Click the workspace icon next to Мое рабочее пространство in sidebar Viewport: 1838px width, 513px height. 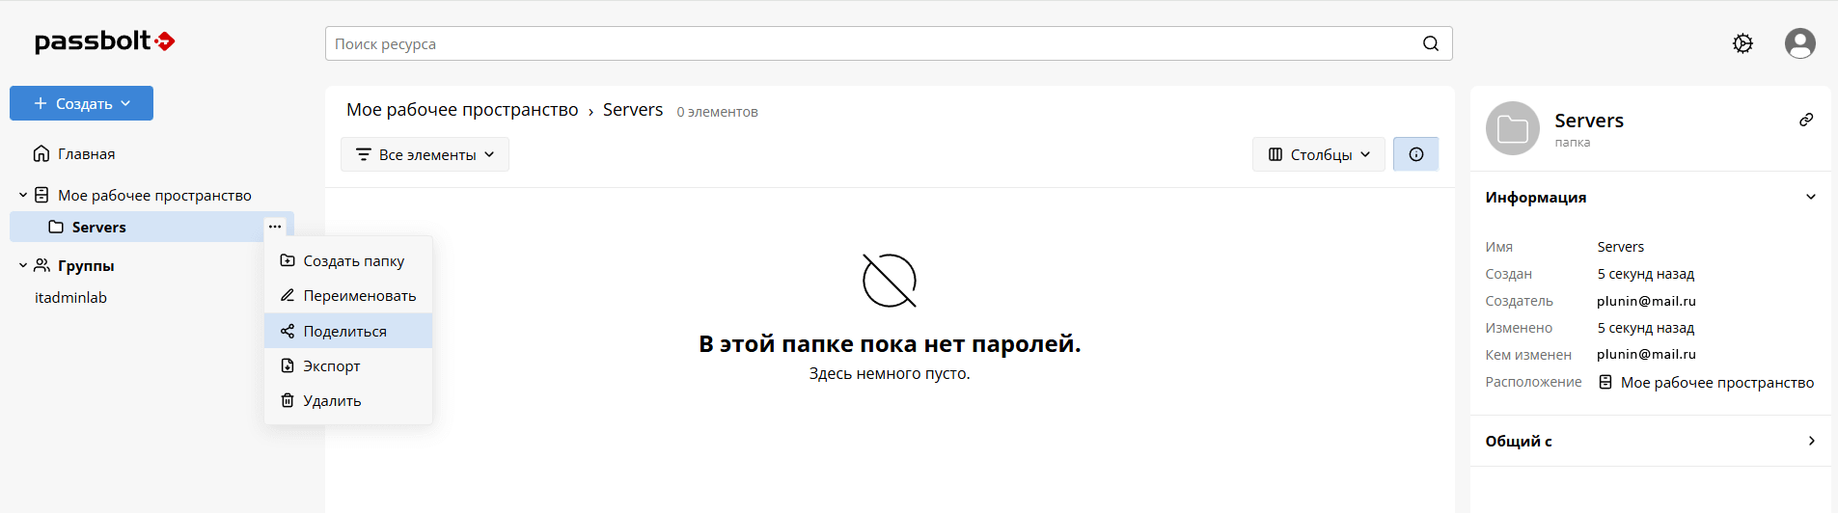pos(41,195)
